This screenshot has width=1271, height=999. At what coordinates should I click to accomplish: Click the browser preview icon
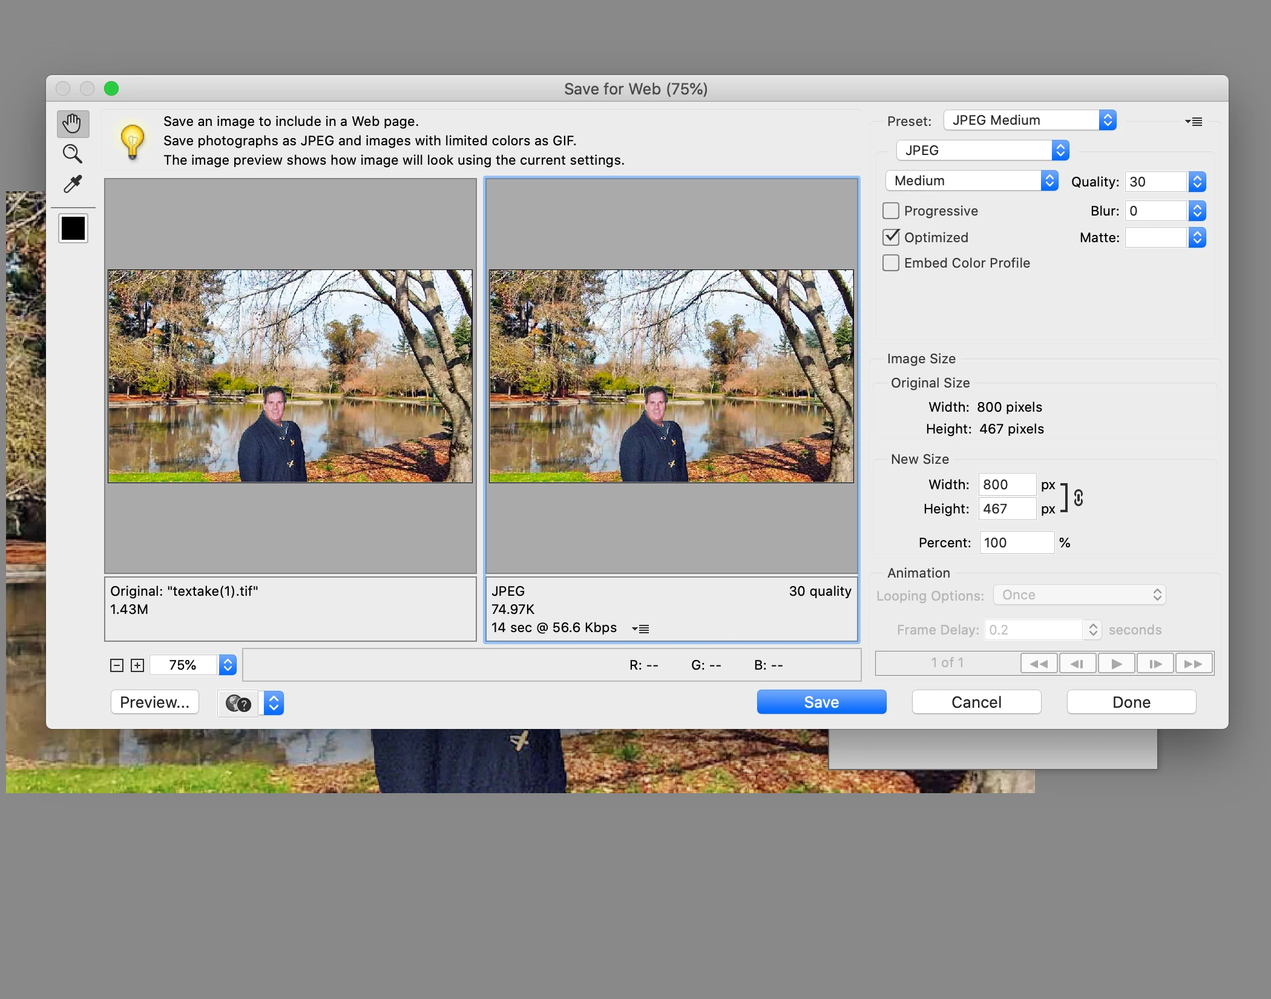pos(238,703)
